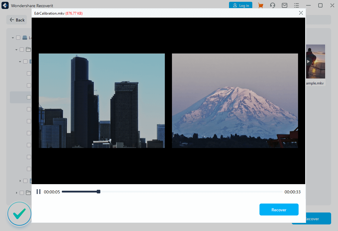Open the shopping cart store

coord(261,5)
